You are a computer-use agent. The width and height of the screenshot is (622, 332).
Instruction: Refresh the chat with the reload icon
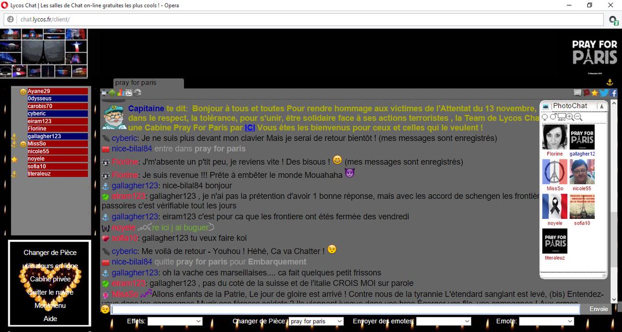click(137, 92)
